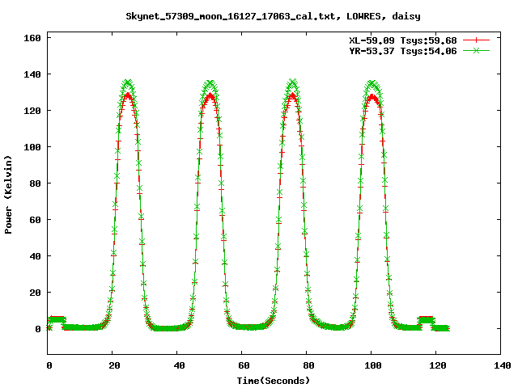Image resolution: width=518 pixels, height=388 pixels.
Task: Click the 140 y-axis tick label
Action: 32,74
